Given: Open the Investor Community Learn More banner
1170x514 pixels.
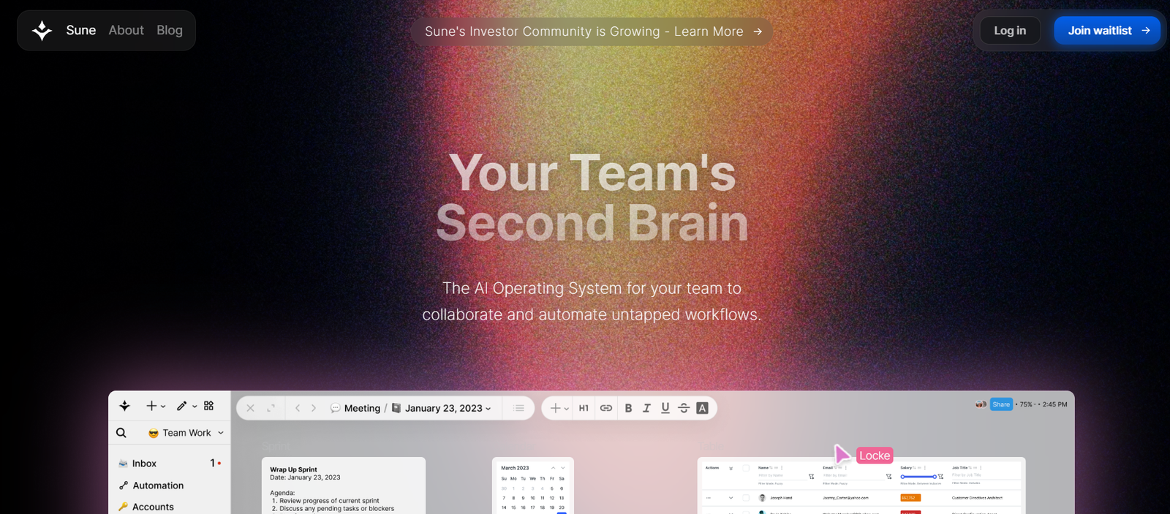Looking at the screenshot, I should pos(592,31).
